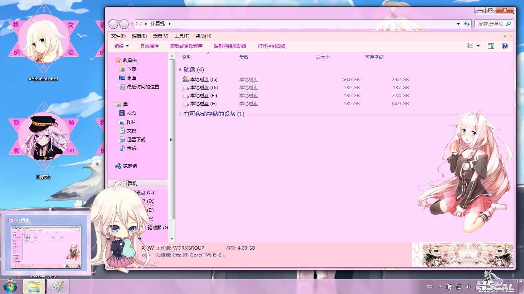
Task: Click the 72.4 GB free space value
Action: tap(400, 96)
